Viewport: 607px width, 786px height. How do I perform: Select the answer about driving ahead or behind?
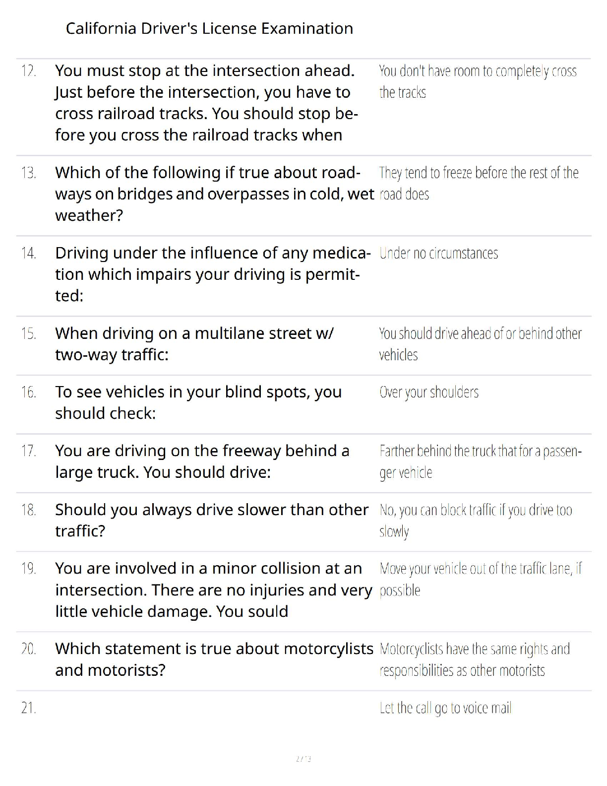coord(480,344)
